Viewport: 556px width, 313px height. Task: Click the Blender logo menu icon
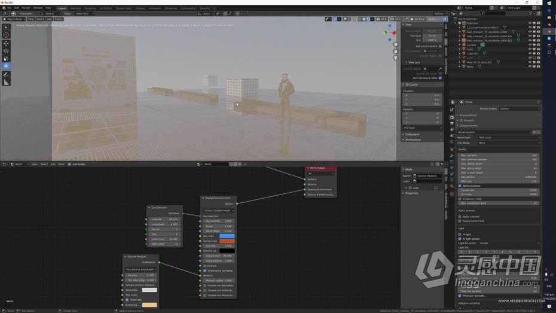[4, 8]
